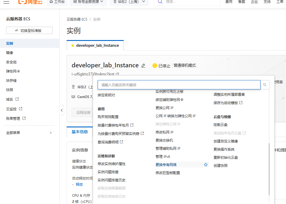
Task: Switch to the 基本信息 tab
Action: [80, 132]
